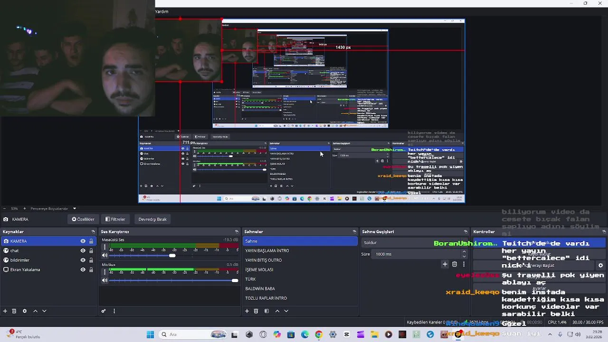Toggle the lock on the Ekran Yakalama source
This screenshot has height=342, width=608.
pyautogui.click(x=91, y=270)
